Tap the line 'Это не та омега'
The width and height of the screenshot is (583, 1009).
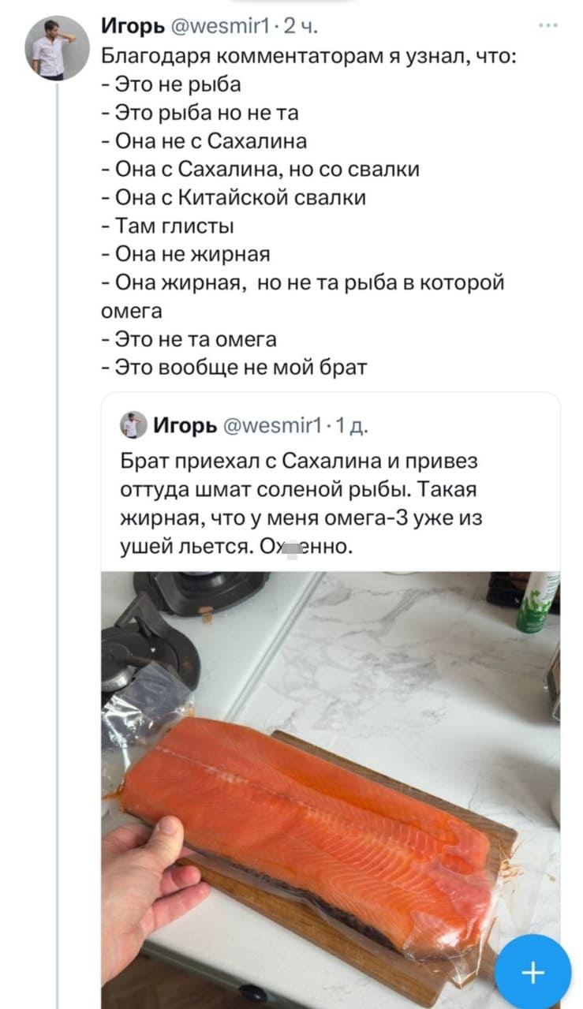[x=189, y=339]
